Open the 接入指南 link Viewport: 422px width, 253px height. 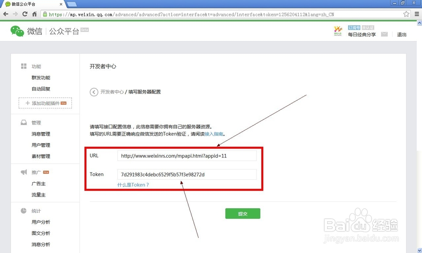213,134
